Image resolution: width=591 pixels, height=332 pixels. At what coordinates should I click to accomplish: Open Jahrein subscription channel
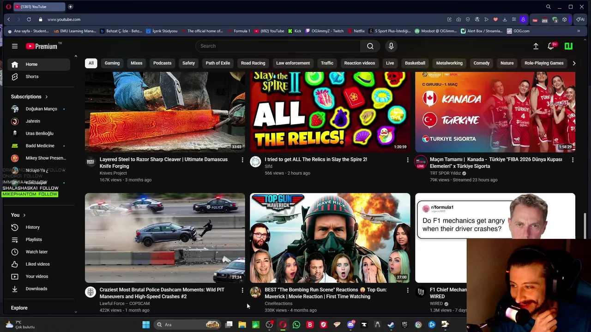pyautogui.click(x=38, y=121)
